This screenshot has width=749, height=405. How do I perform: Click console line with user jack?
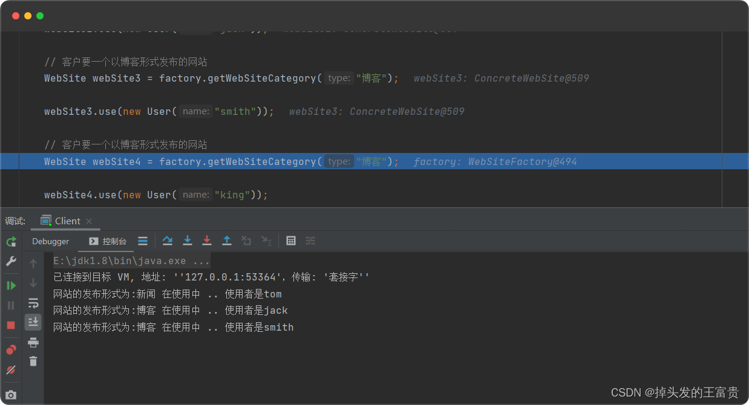point(171,311)
